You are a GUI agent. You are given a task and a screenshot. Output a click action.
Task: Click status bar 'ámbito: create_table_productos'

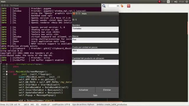click(112, 105)
